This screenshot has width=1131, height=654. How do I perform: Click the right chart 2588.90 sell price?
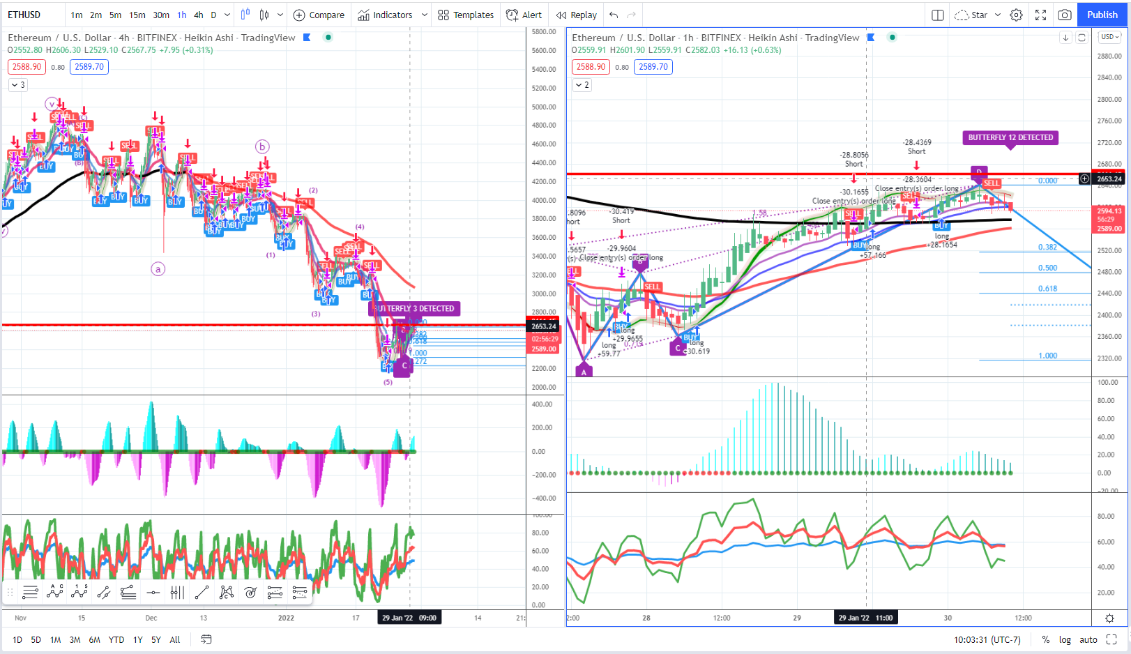click(x=591, y=67)
